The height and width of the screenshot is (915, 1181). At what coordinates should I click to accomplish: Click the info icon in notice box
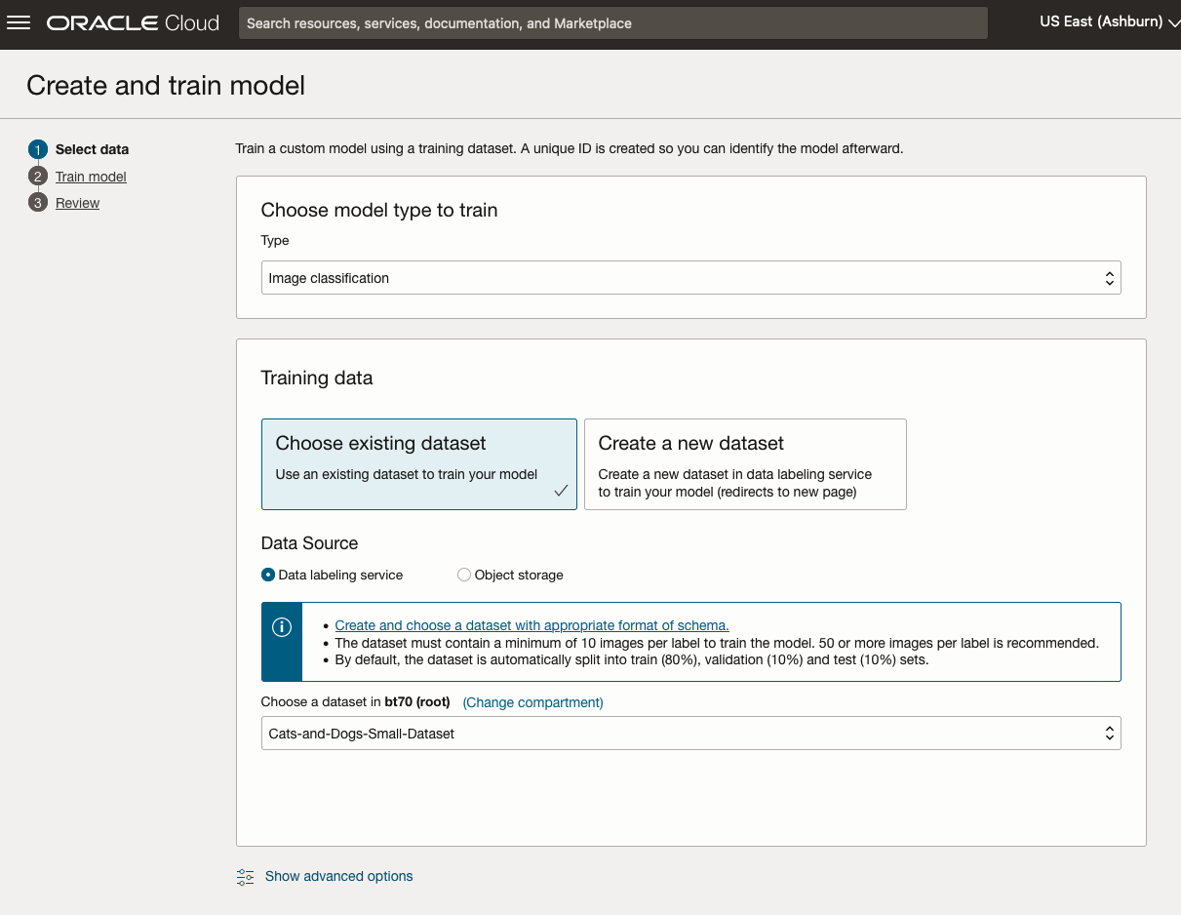click(282, 627)
